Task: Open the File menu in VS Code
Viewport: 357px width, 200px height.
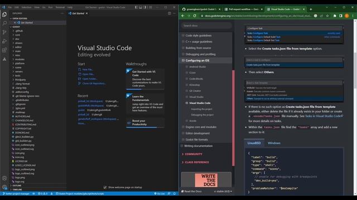Action: click(x=10, y=7)
